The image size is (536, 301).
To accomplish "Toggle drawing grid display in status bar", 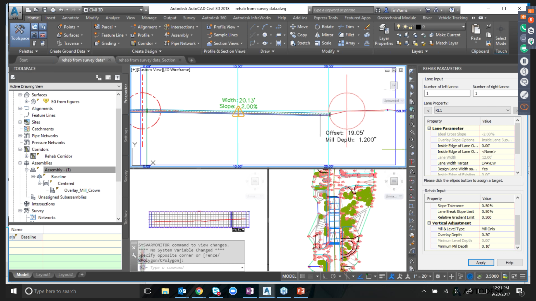I will 302,276.
